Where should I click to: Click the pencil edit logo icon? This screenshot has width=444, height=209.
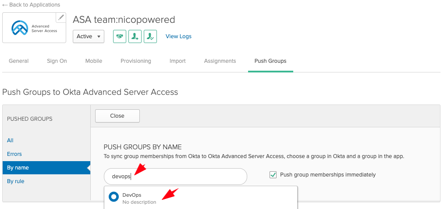click(x=61, y=18)
